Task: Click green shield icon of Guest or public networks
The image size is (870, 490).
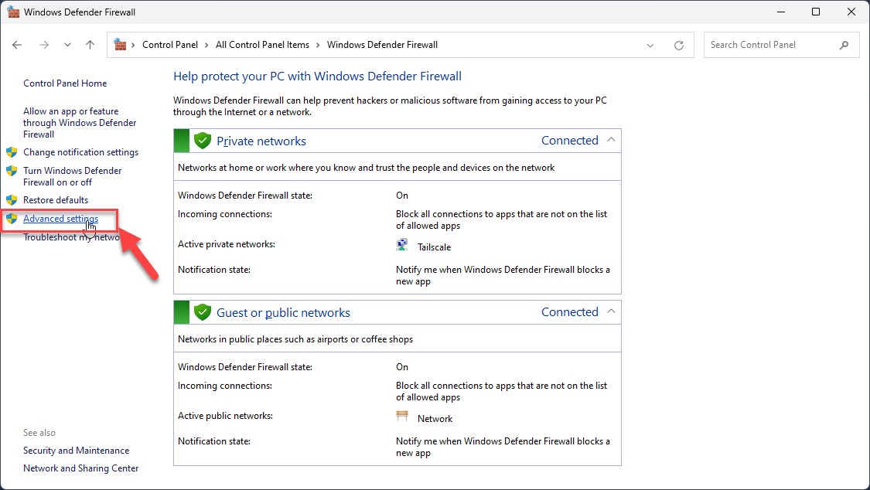Action: [203, 312]
